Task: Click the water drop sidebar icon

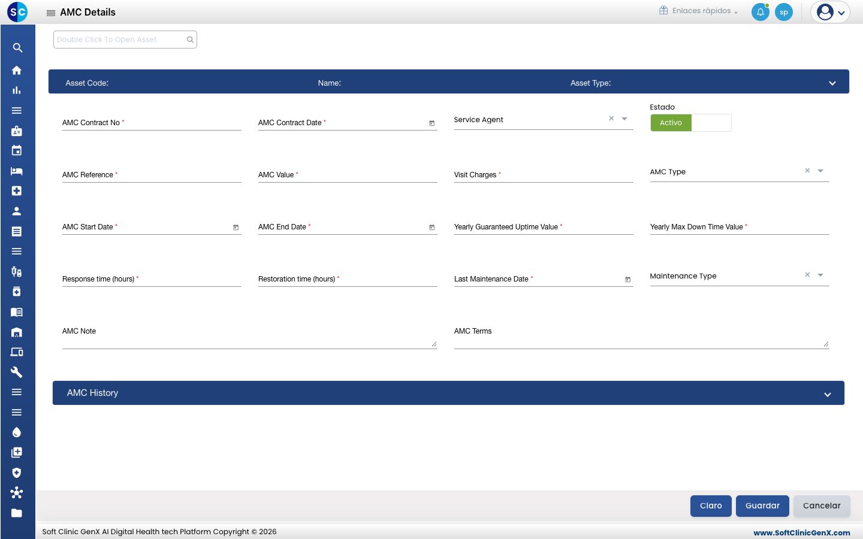Action: click(x=17, y=432)
